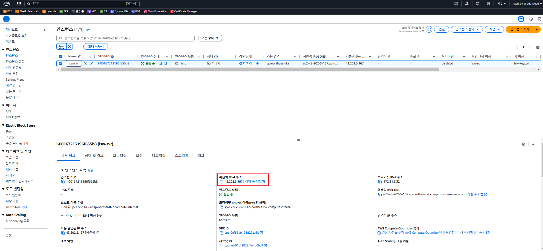
Task: Switch to the 태그 tab
Action: coord(201,156)
